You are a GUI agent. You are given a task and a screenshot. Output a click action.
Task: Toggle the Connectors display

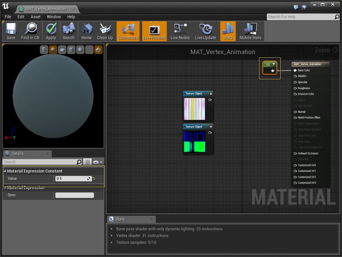tap(128, 31)
